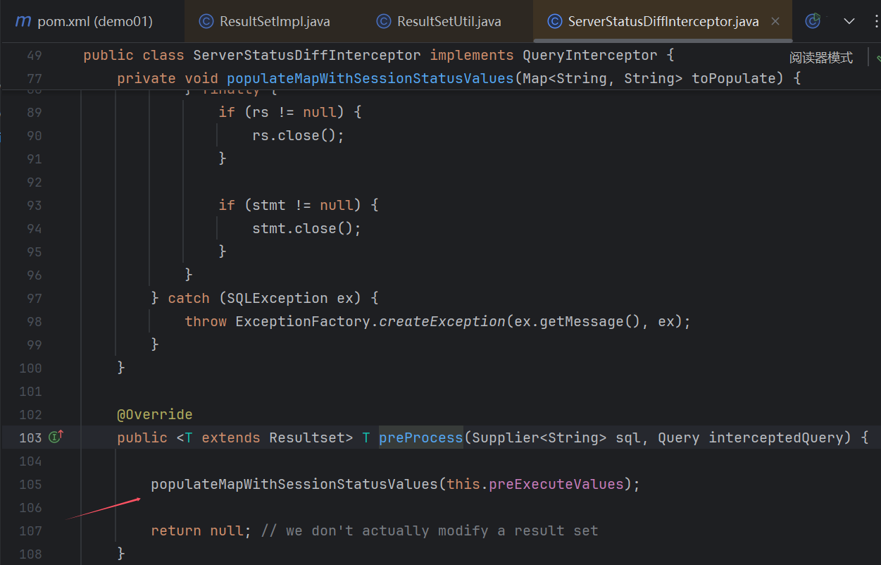Switch to the pom.xml (demo01) tab
The height and width of the screenshot is (565, 881).
(x=94, y=21)
